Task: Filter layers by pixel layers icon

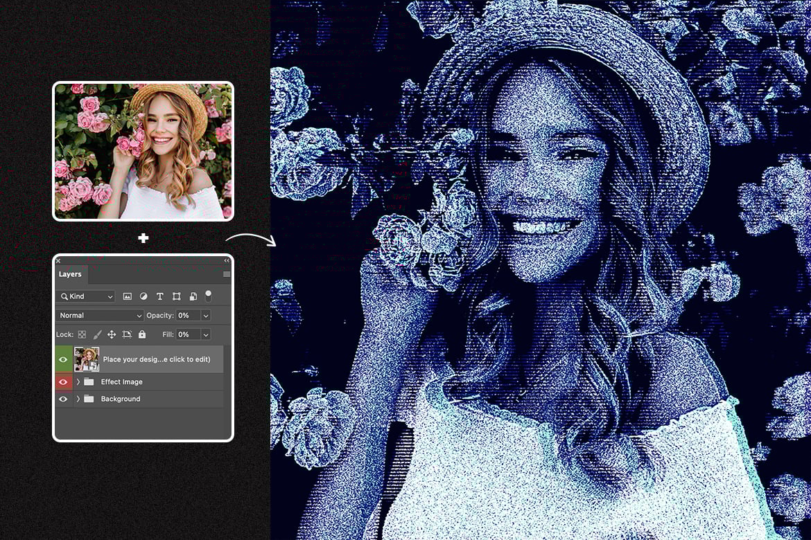Action: click(x=128, y=296)
